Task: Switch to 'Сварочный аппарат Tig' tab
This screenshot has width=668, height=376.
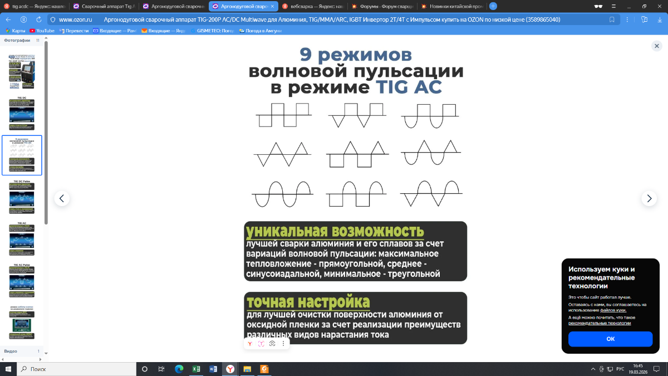Action: [104, 6]
